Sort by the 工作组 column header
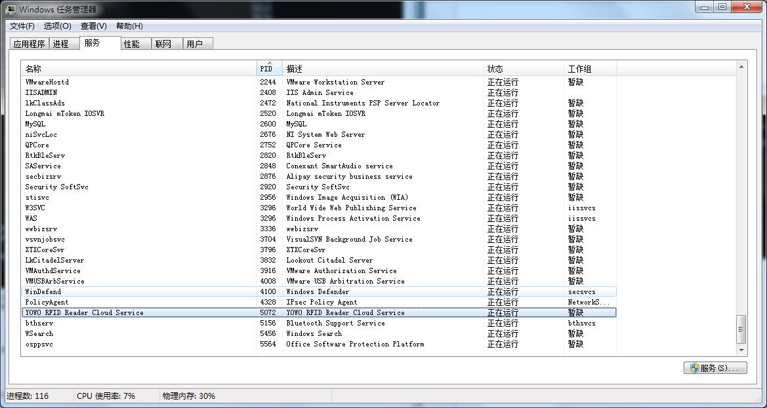The width and height of the screenshot is (767, 408). click(590, 69)
